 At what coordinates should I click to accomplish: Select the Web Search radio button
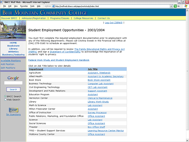coord(5,100)
